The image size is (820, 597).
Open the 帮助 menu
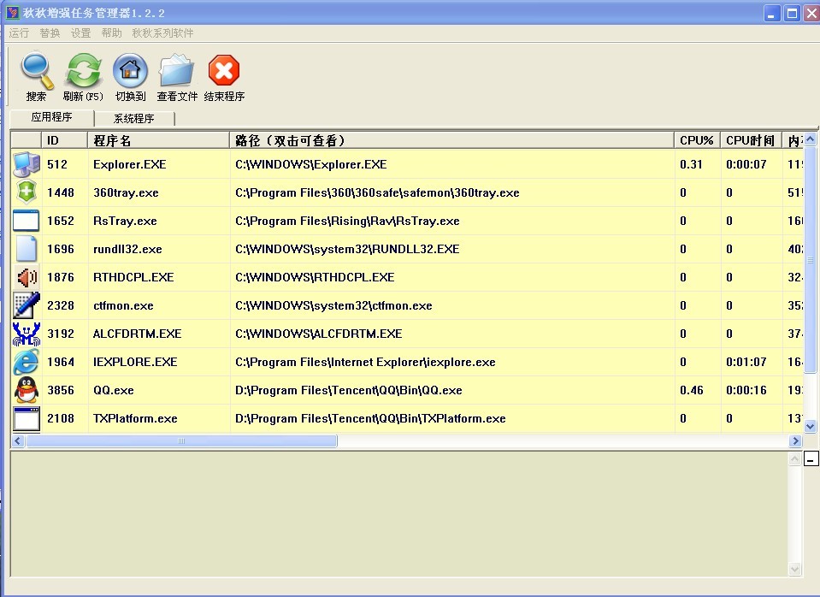click(x=112, y=33)
